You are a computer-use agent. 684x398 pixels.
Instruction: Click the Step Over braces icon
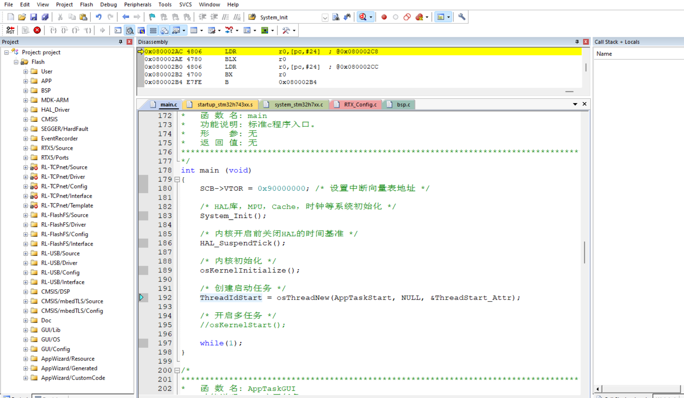[x=64, y=30]
